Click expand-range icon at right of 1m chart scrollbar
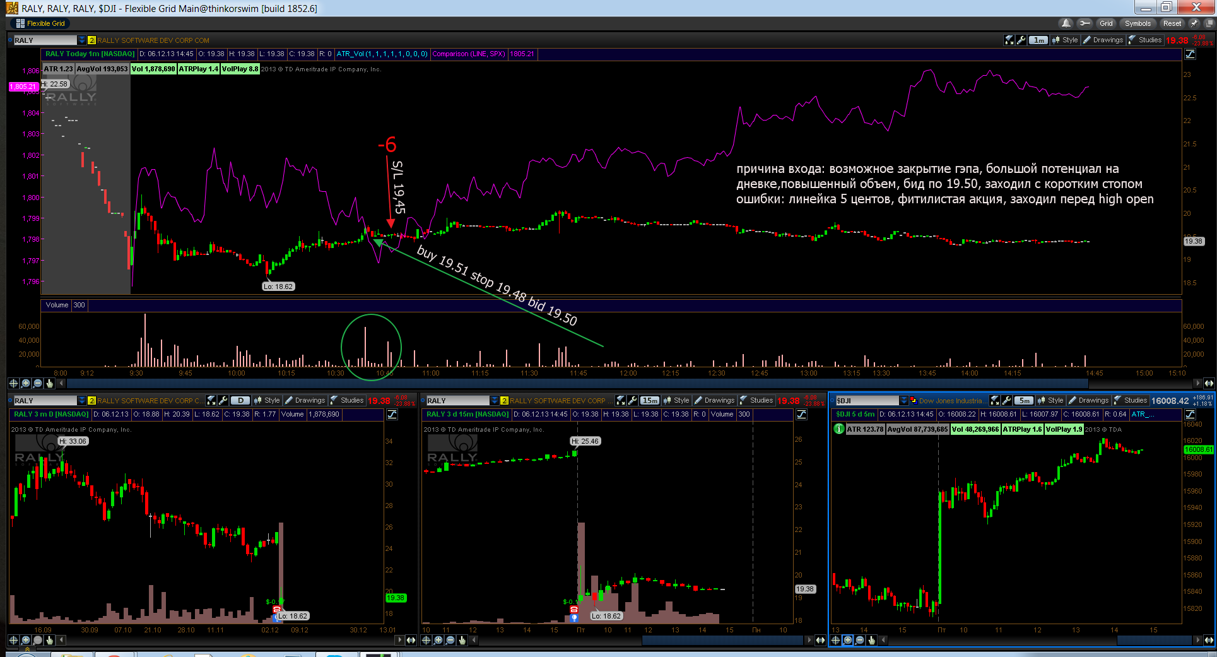 [1209, 383]
